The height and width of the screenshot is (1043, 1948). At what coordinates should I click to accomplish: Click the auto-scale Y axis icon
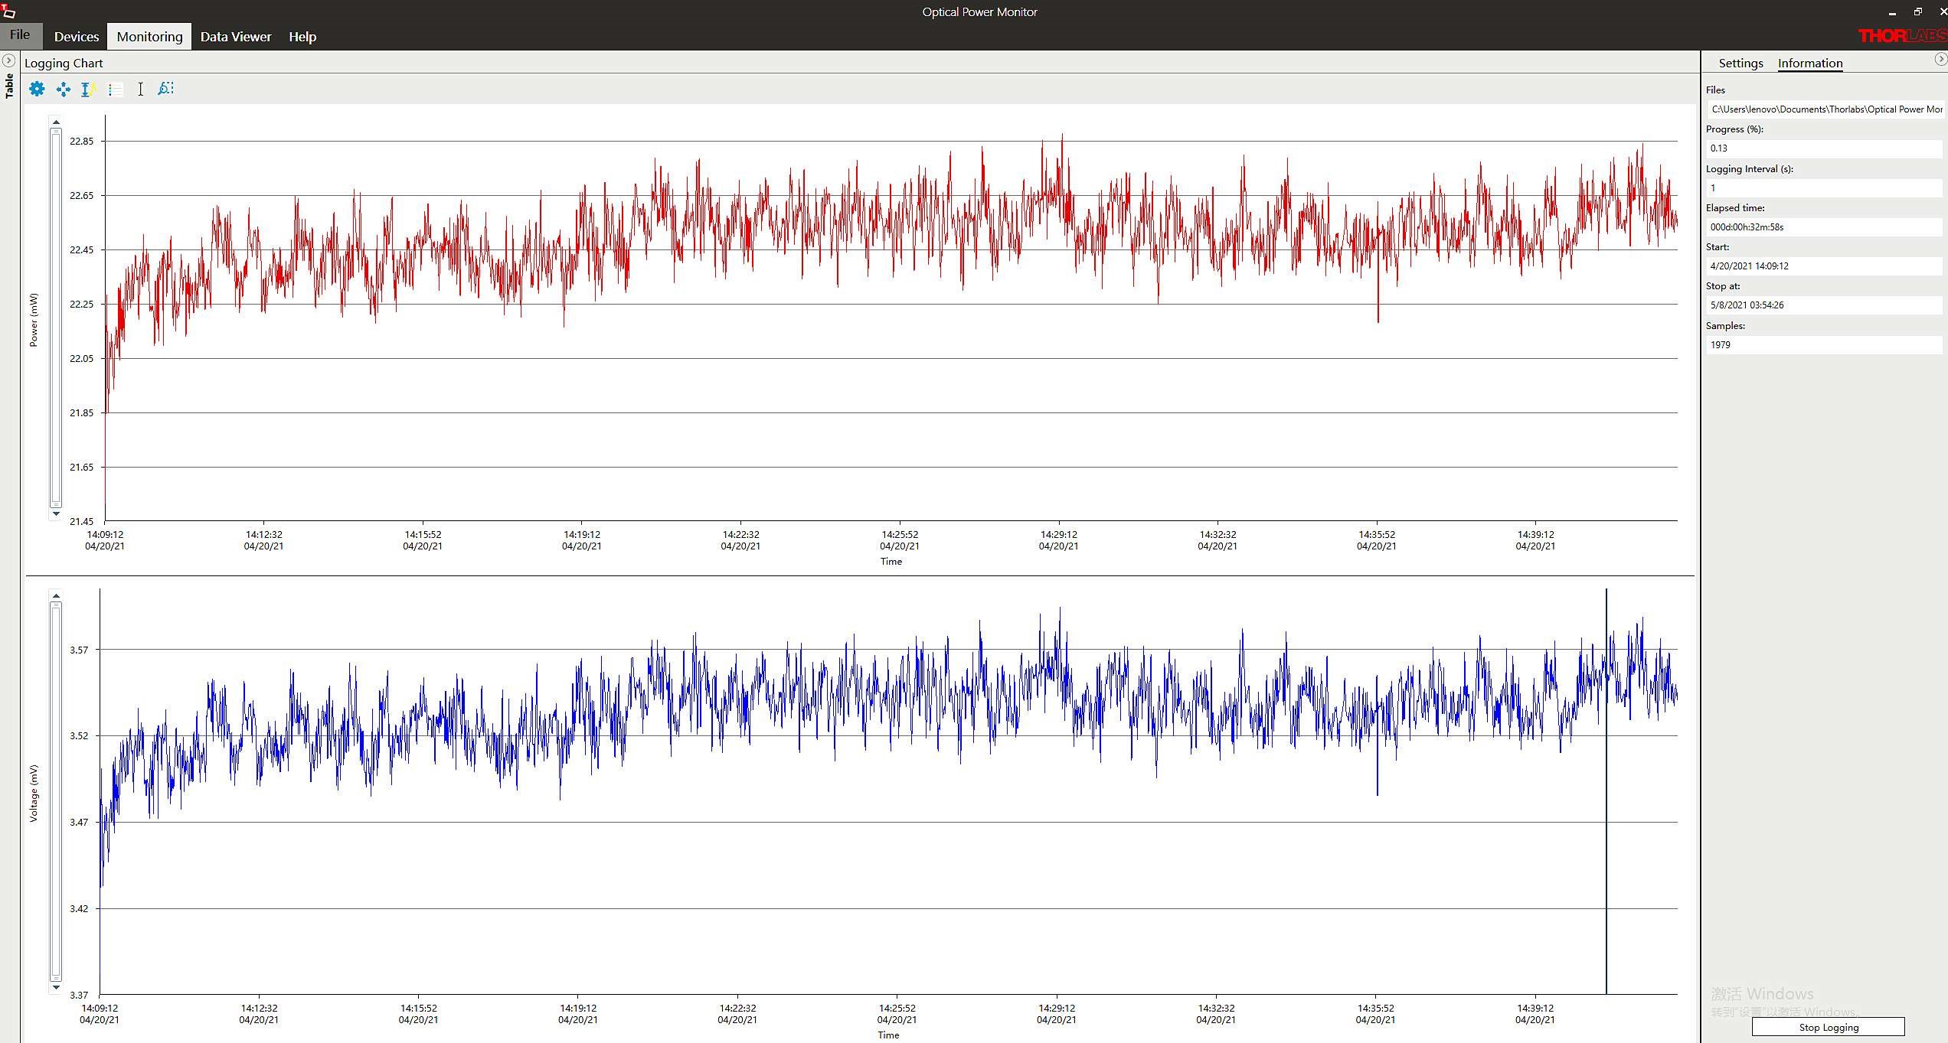(89, 90)
